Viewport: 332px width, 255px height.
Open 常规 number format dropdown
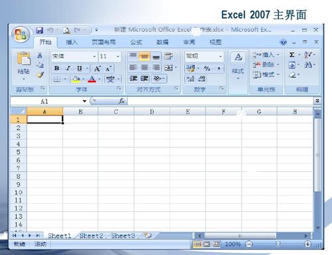(220, 56)
